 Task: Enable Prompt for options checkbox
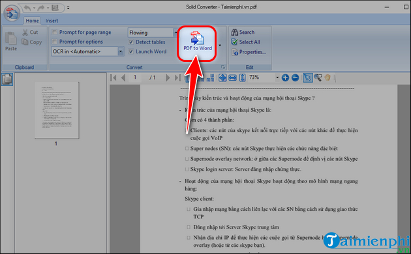click(55, 42)
